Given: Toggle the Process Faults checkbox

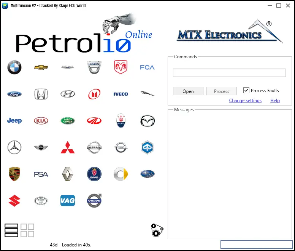Looking at the screenshot, I should click(x=246, y=90).
